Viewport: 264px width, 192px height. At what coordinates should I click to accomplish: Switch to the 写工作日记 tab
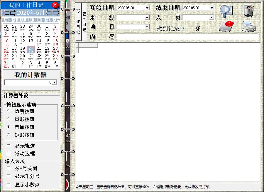click(x=78, y=22)
